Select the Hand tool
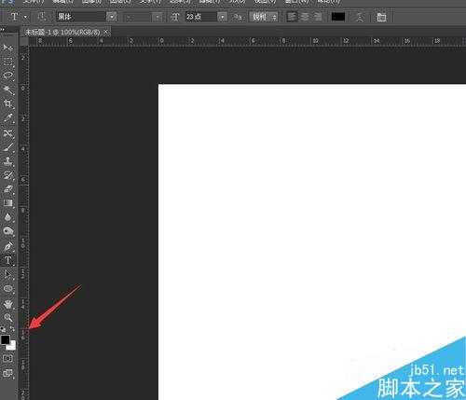 (x=8, y=304)
